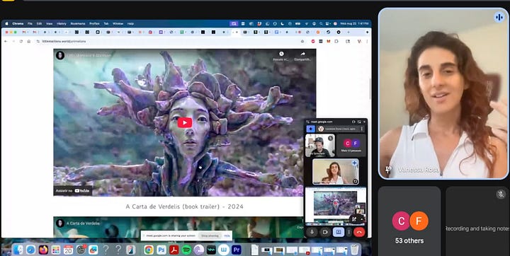Toggle screen presenting button in Meet mini window

tap(339, 232)
